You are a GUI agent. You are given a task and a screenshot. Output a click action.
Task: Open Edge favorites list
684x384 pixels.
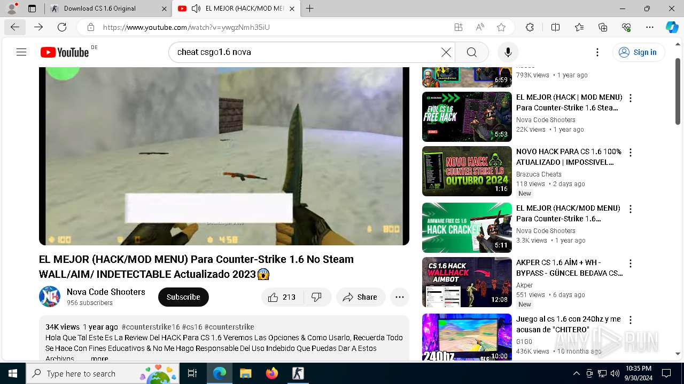579,27
